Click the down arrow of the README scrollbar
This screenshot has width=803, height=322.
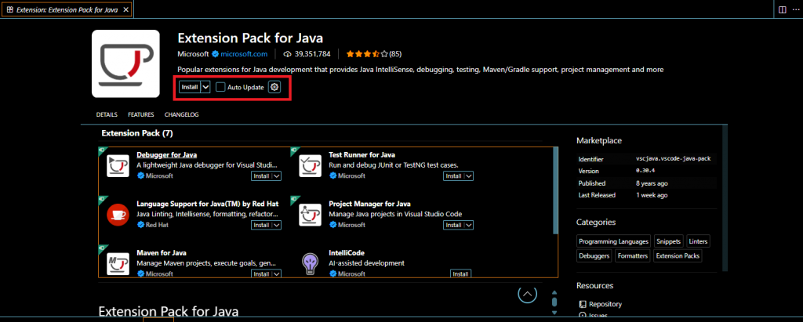pos(554,312)
